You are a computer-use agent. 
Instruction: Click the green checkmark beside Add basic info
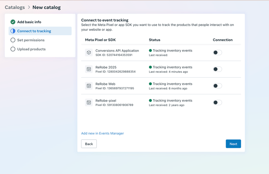(13, 22)
